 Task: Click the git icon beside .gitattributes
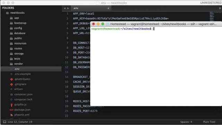point(11,79)
